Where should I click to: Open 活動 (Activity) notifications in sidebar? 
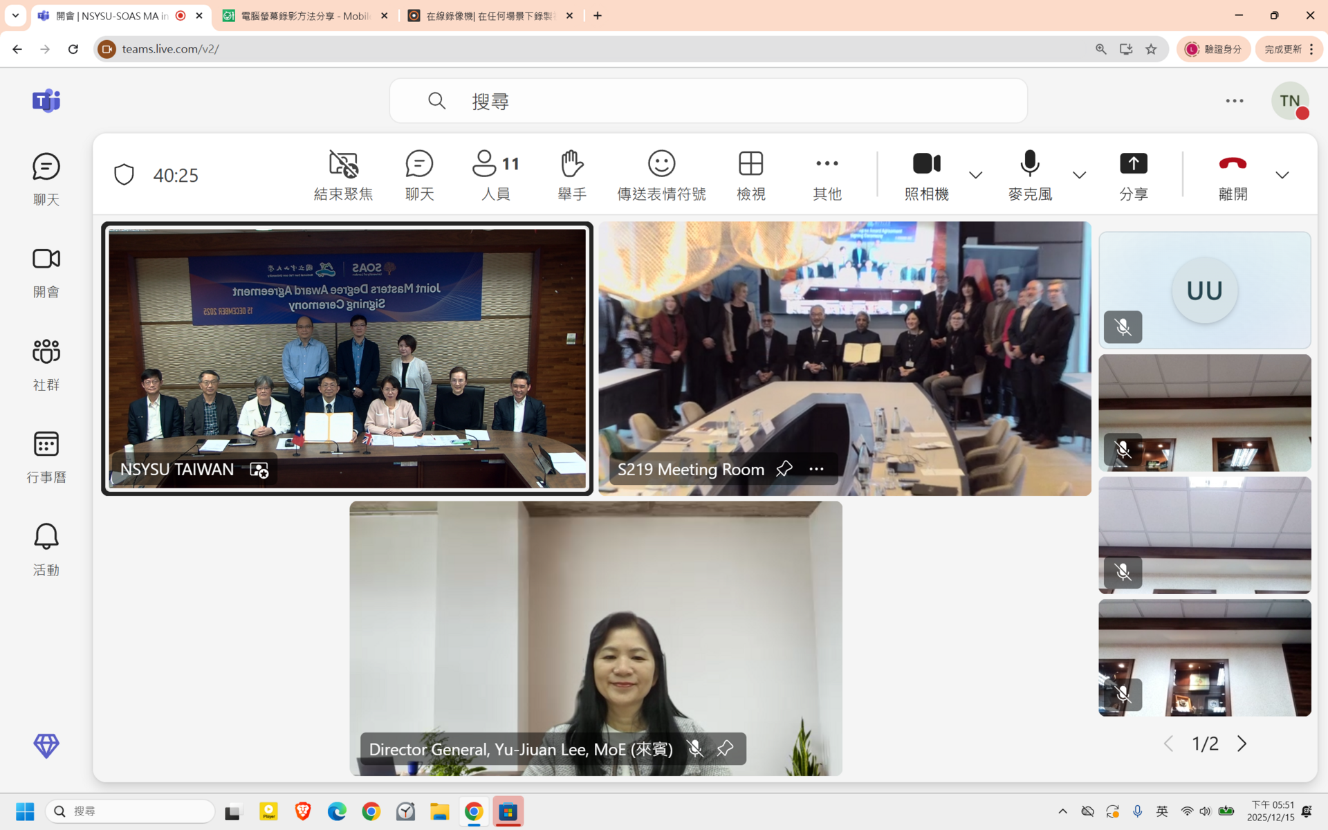click(46, 548)
